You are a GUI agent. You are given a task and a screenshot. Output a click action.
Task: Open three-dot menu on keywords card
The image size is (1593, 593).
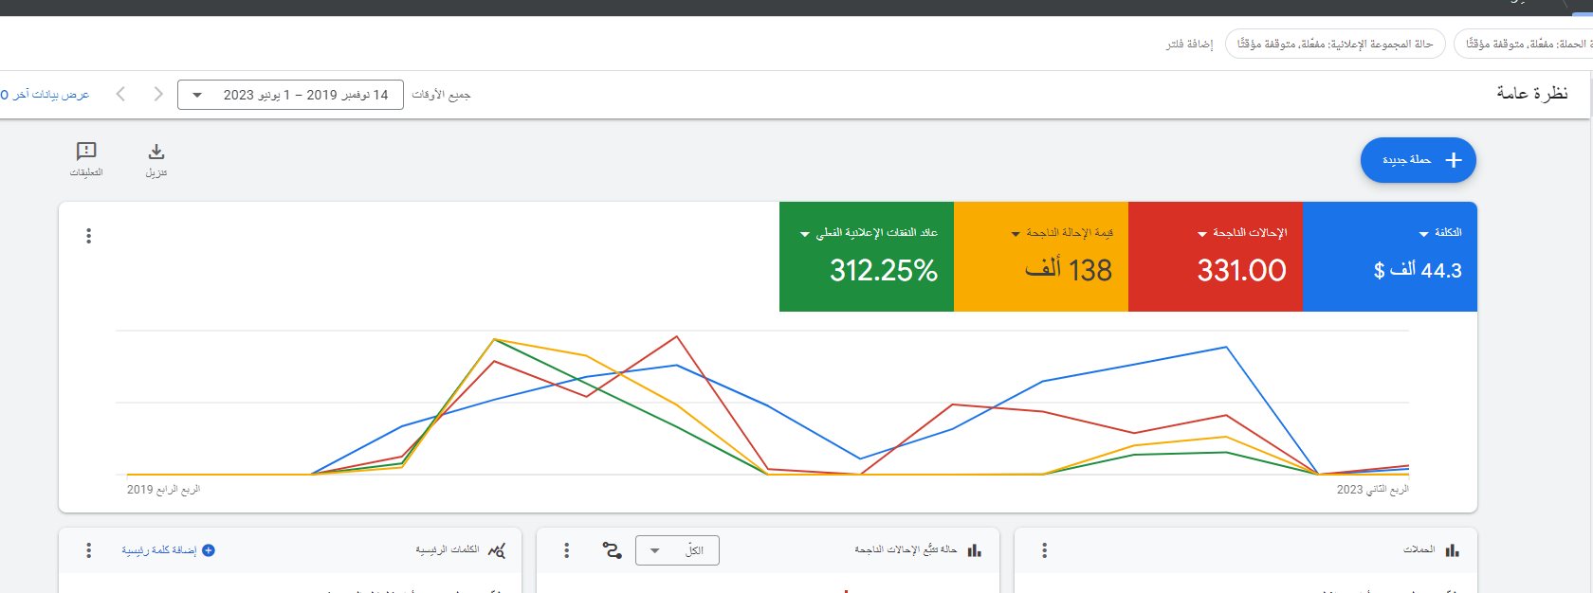coord(89,550)
